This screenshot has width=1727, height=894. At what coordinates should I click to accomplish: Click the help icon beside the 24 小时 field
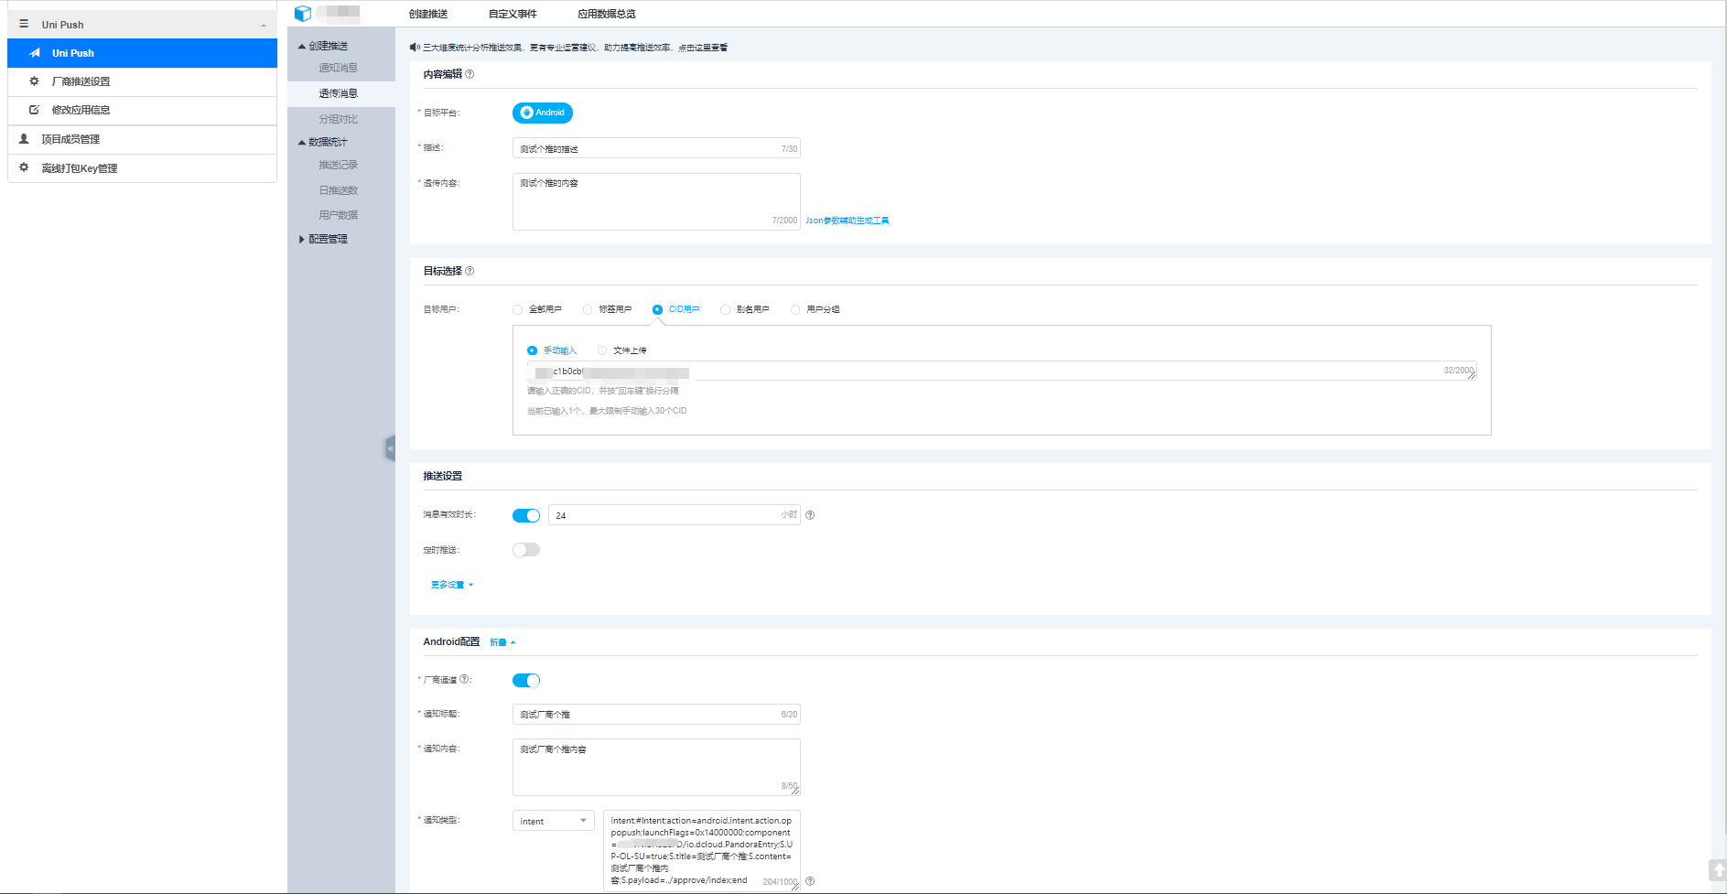tap(810, 515)
